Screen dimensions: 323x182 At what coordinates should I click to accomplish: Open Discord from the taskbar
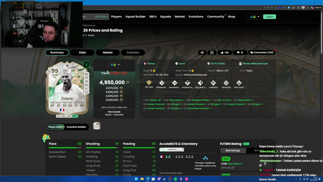[x=159, y=179]
